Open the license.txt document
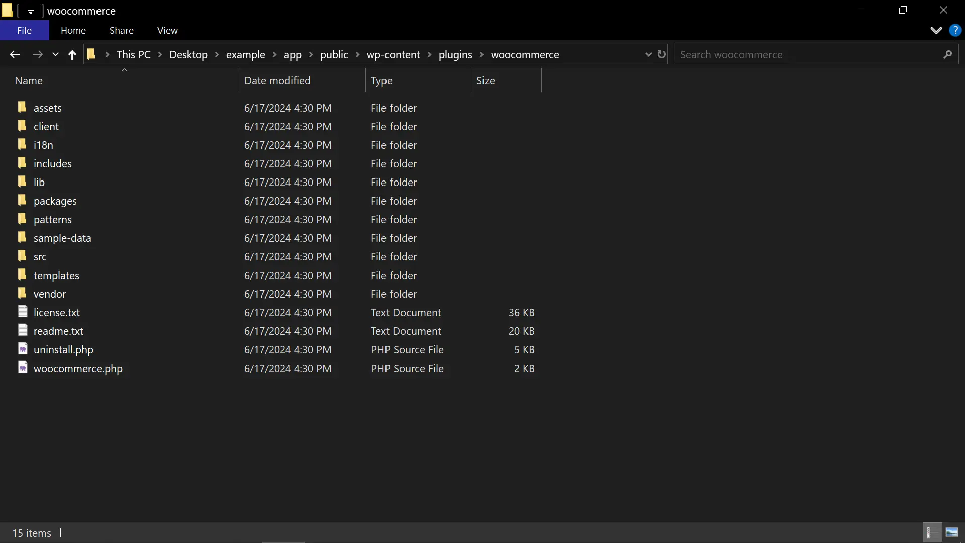Image resolution: width=965 pixels, height=543 pixels. 56,312
